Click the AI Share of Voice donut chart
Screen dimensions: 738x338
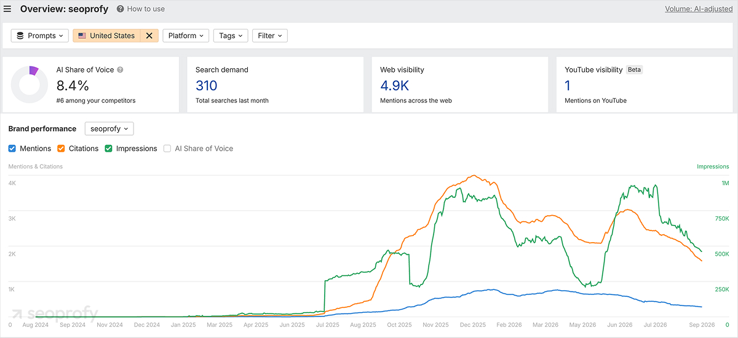(x=30, y=85)
